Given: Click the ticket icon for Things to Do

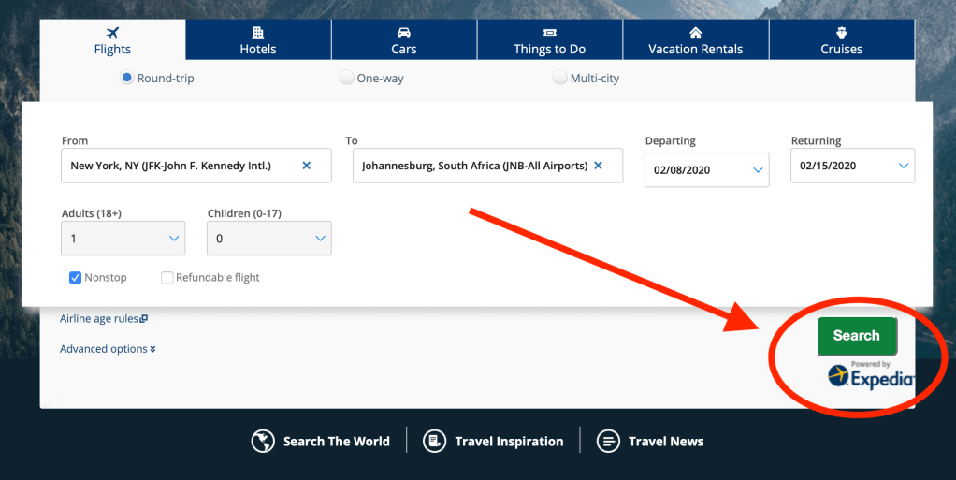Looking at the screenshot, I should tap(549, 33).
